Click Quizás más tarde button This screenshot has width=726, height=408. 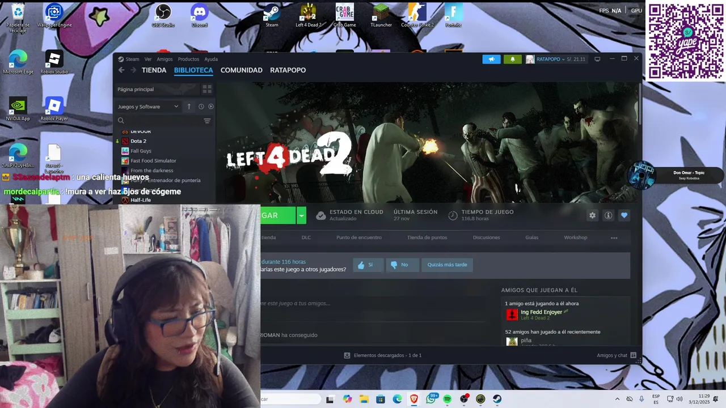(x=448, y=265)
